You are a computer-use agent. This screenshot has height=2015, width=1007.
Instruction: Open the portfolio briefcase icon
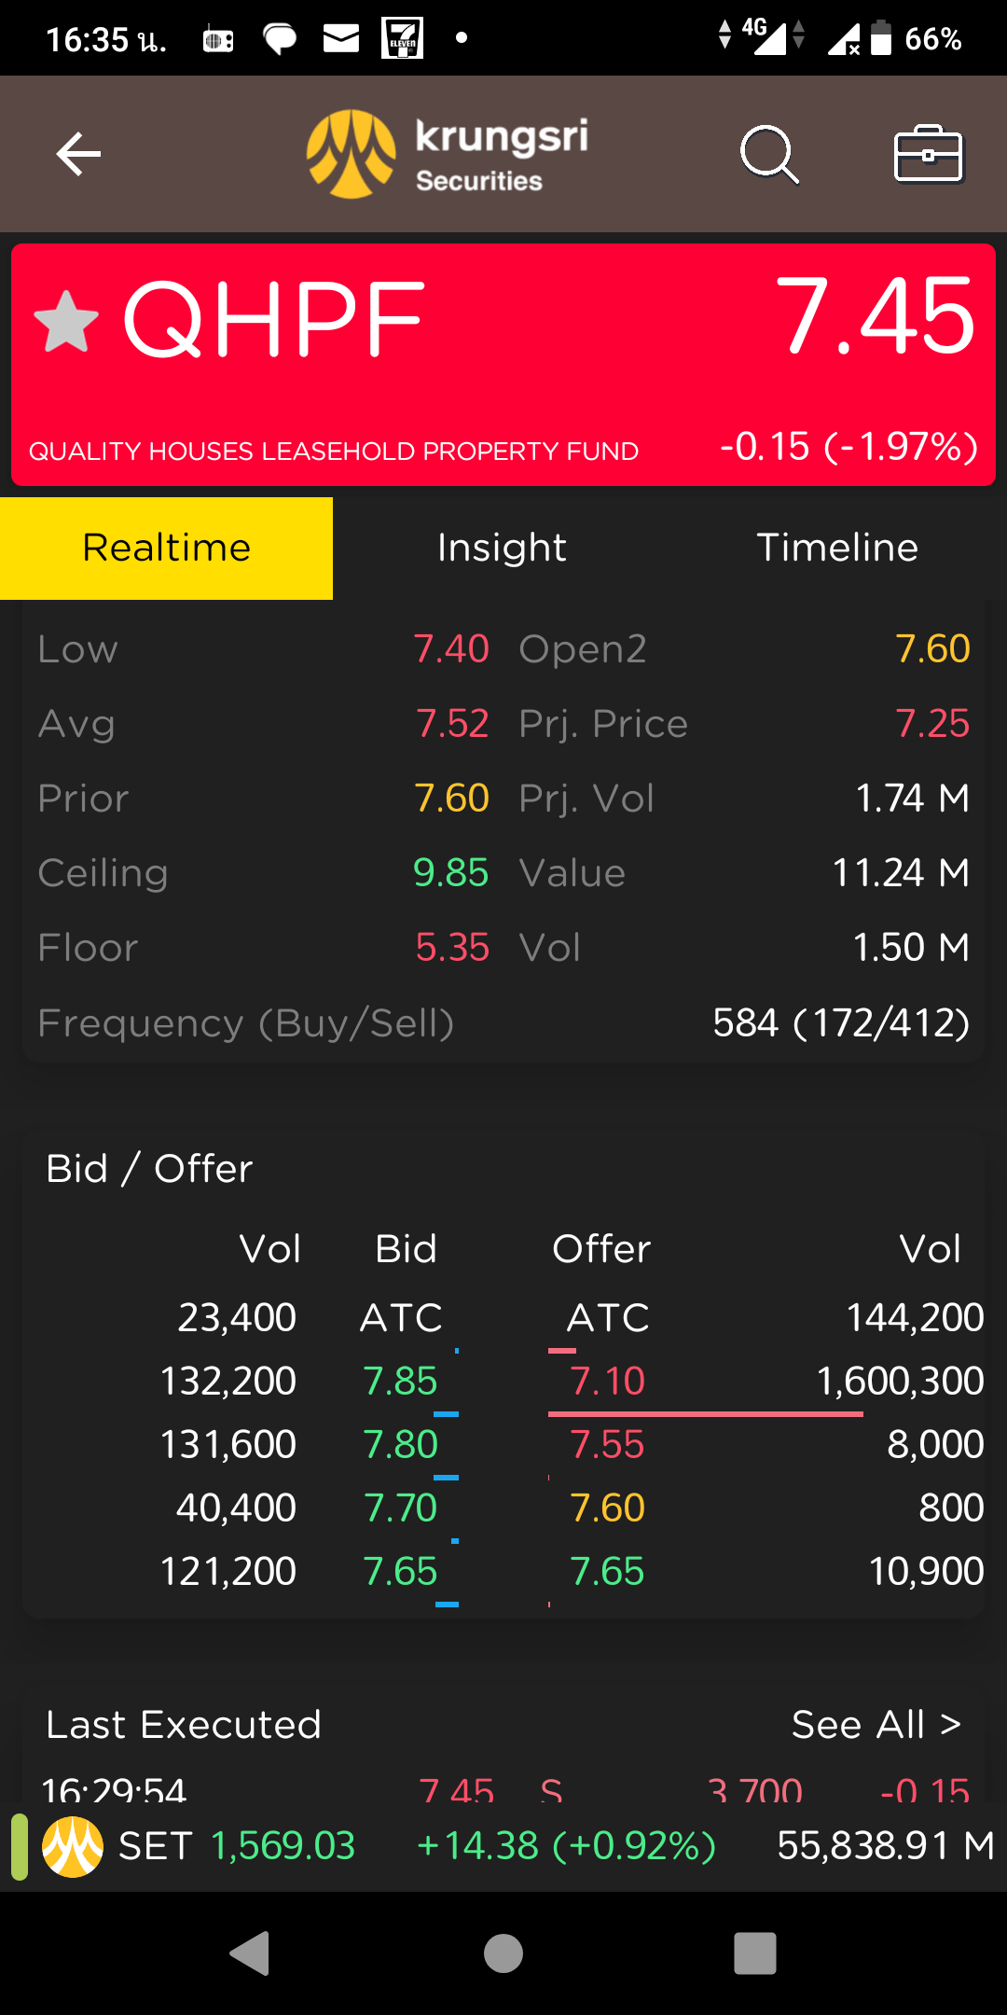(928, 154)
